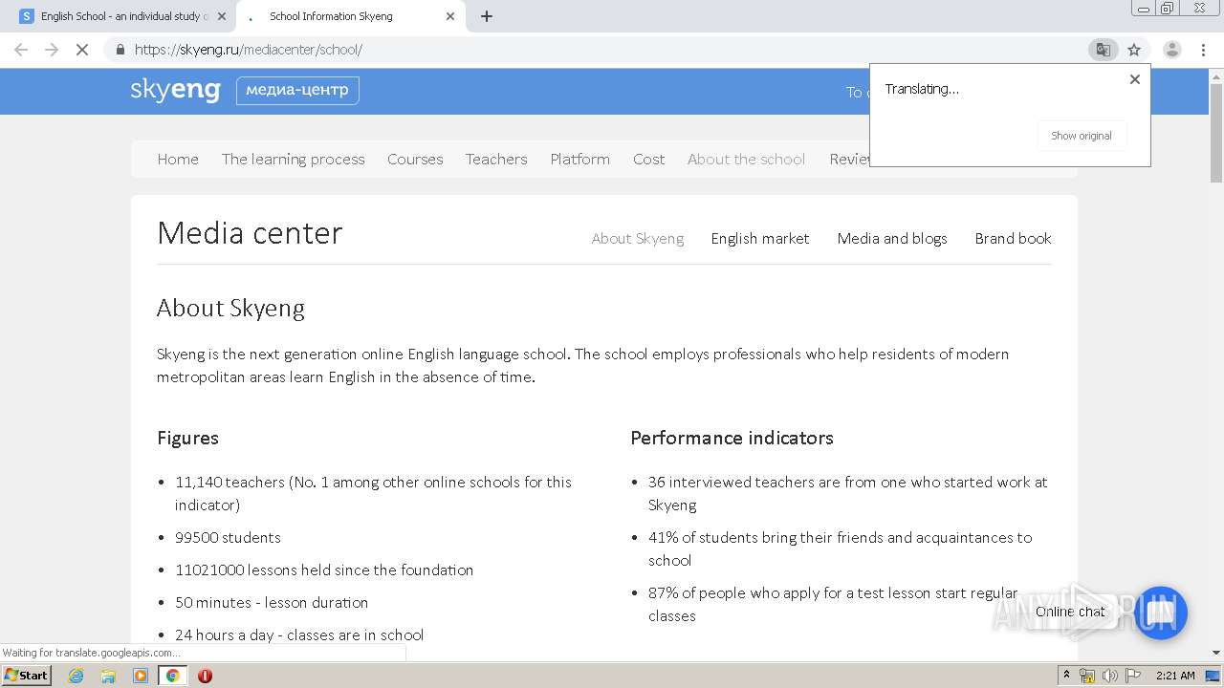This screenshot has width=1224, height=688.
Task: Close the School Information Skyeng tab
Action: pyautogui.click(x=450, y=16)
